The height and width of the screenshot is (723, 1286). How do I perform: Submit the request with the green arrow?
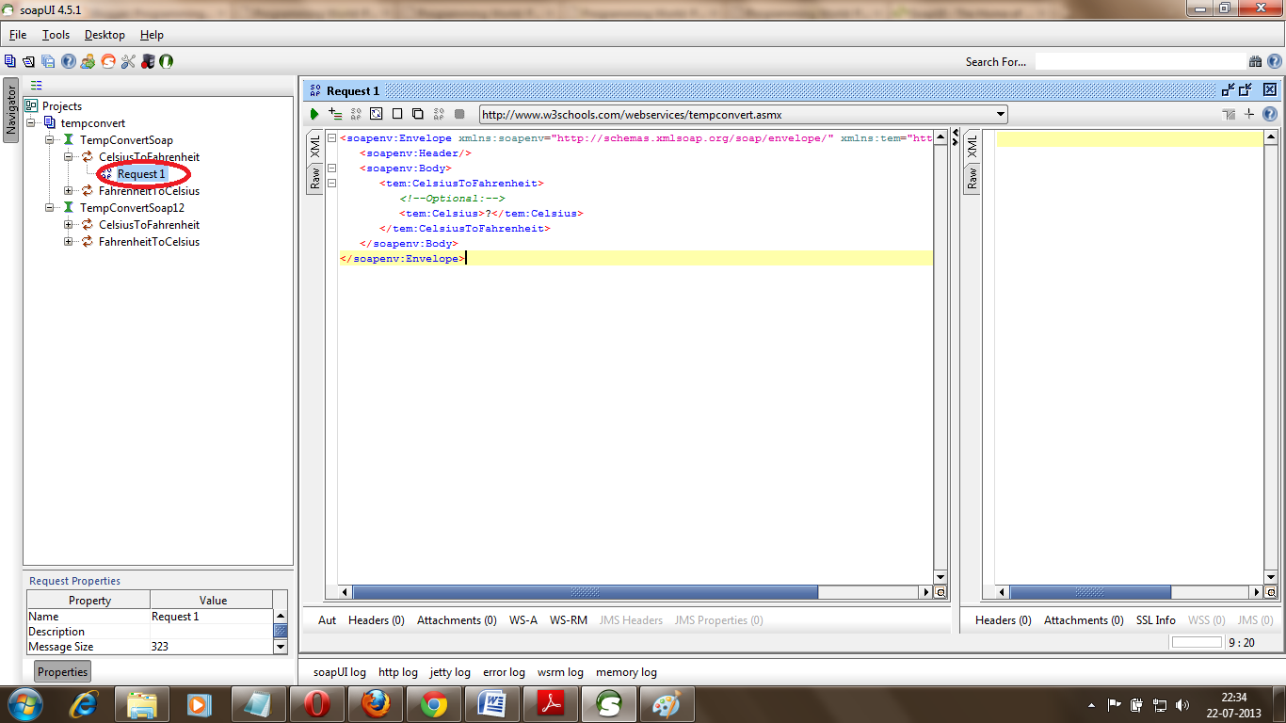coord(313,114)
